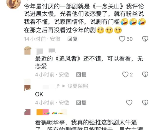Open avatar of the "OK" replier

point(27,85)
